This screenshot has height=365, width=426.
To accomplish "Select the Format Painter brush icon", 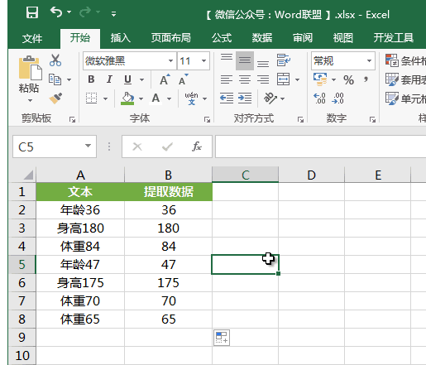I will click(x=55, y=98).
